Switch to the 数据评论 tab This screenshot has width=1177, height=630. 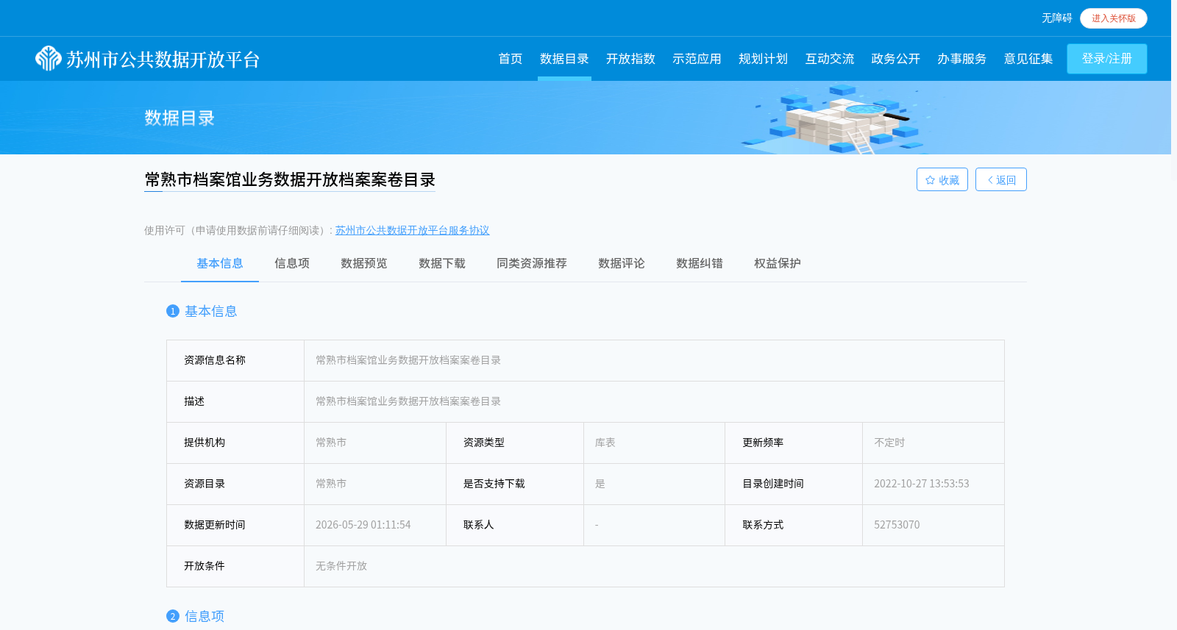(x=622, y=263)
